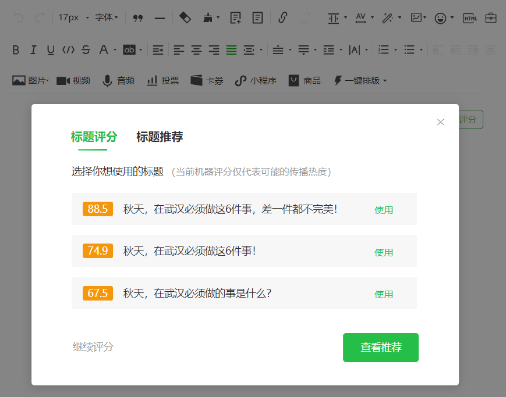The height and width of the screenshot is (397, 506).
Task: Insert a poll via 投票
Action: pyautogui.click(x=163, y=81)
